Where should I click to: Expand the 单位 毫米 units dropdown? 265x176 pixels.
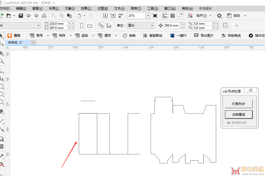152,26
